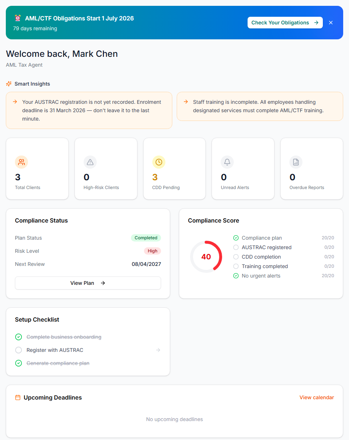Expand the staff training insight card
349x440 pixels.
(x=260, y=106)
